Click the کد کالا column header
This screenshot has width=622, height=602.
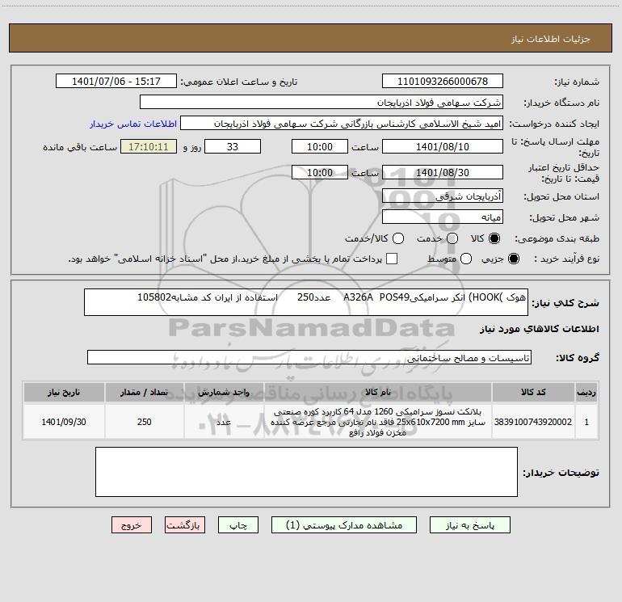tap(533, 392)
